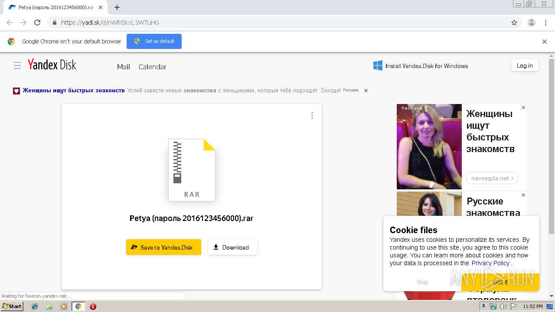The height and width of the screenshot is (312, 555).
Task: Skip the cookie notice
Action: (x=422, y=282)
